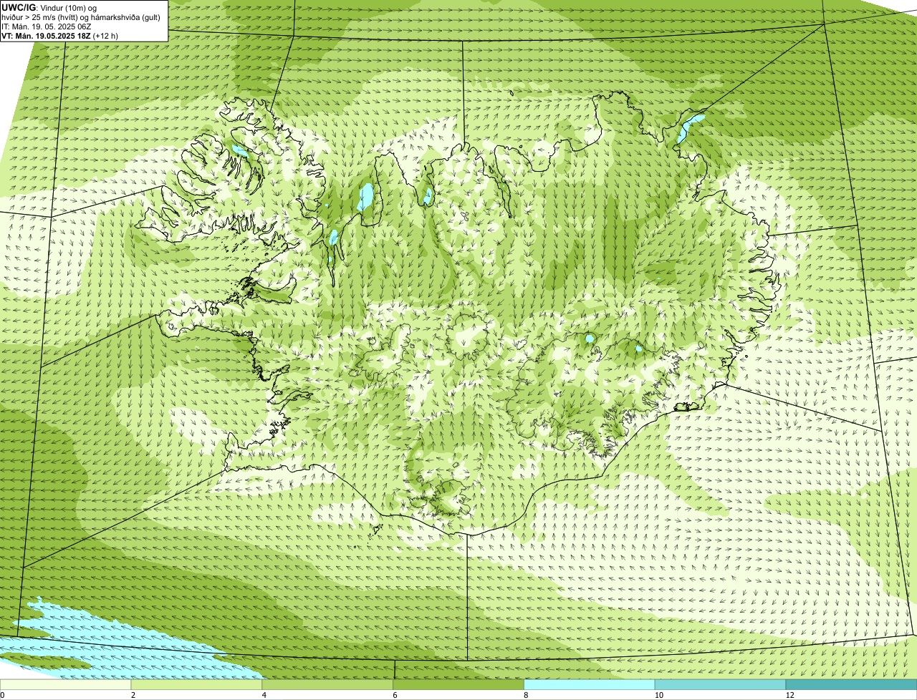
Task: Click the 4–6 m/s green legend segment
Action: coord(328,684)
